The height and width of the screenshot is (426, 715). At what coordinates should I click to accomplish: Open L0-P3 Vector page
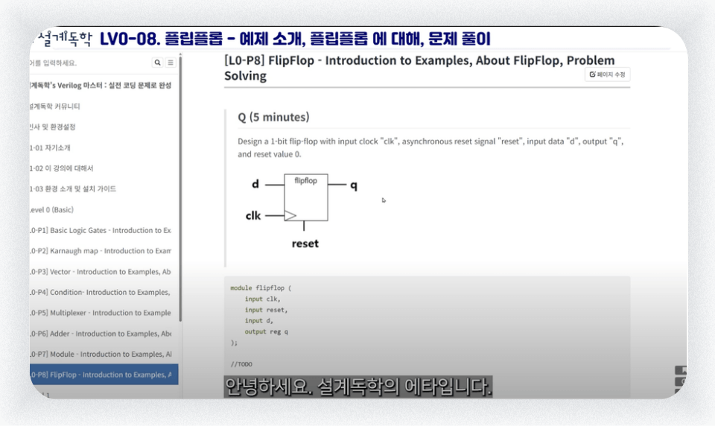(x=101, y=272)
